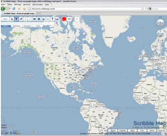Select the circle drawing tool
Image resolution: width=167 pixels, height=136 pixels.
(39, 19)
